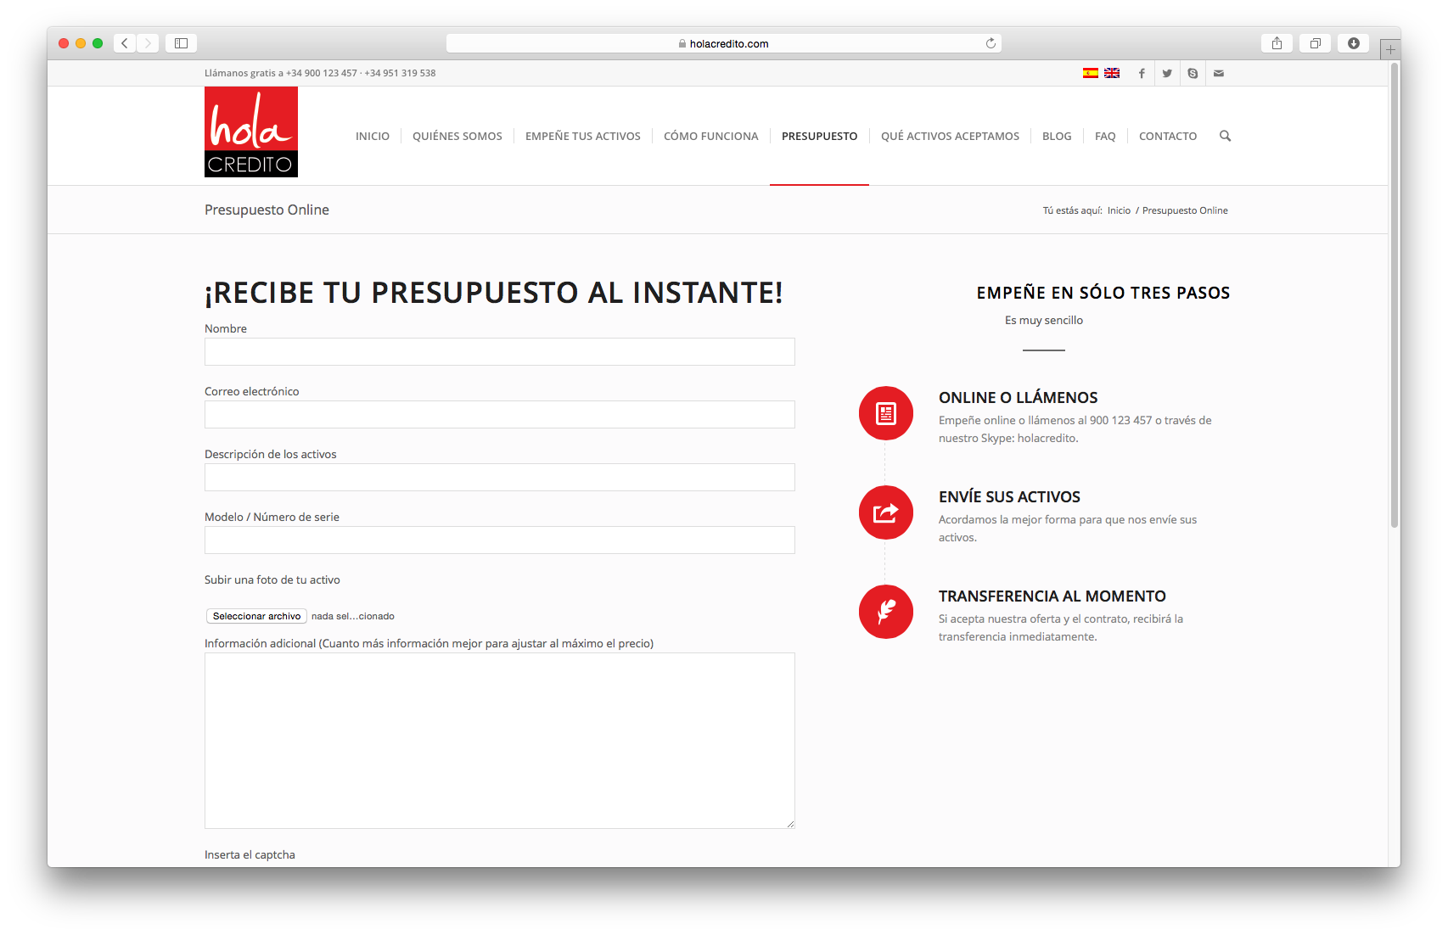Open the QUIÉNES SOMOS menu item
1448x935 pixels.
click(x=457, y=136)
